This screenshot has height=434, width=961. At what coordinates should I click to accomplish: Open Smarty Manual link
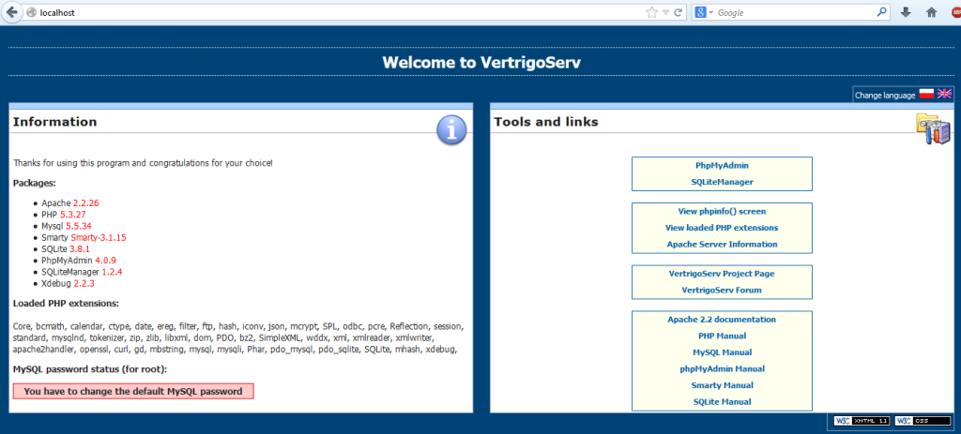pos(722,385)
